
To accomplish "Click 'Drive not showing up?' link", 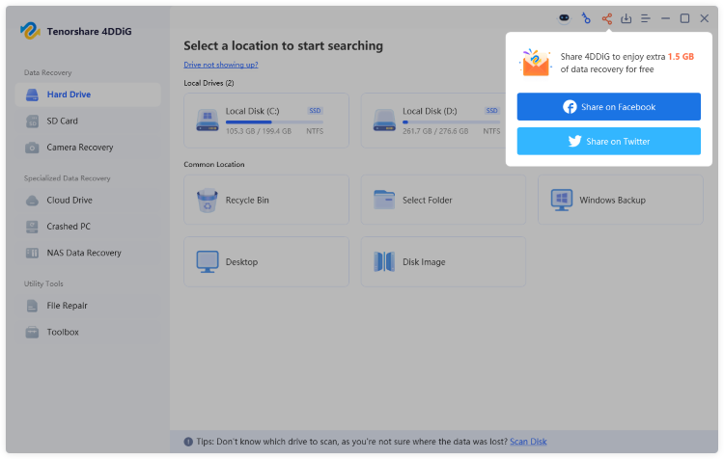I will click(221, 65).
